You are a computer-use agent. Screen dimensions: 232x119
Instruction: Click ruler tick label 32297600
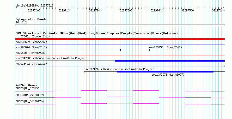(x=218, y=10)
